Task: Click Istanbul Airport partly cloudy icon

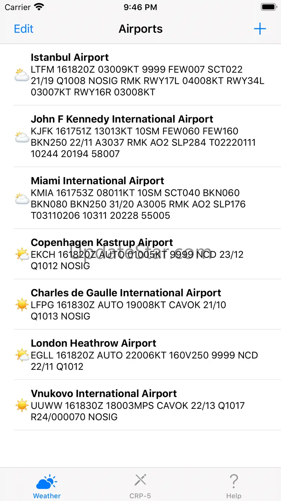Action: [x=22, y=75]
